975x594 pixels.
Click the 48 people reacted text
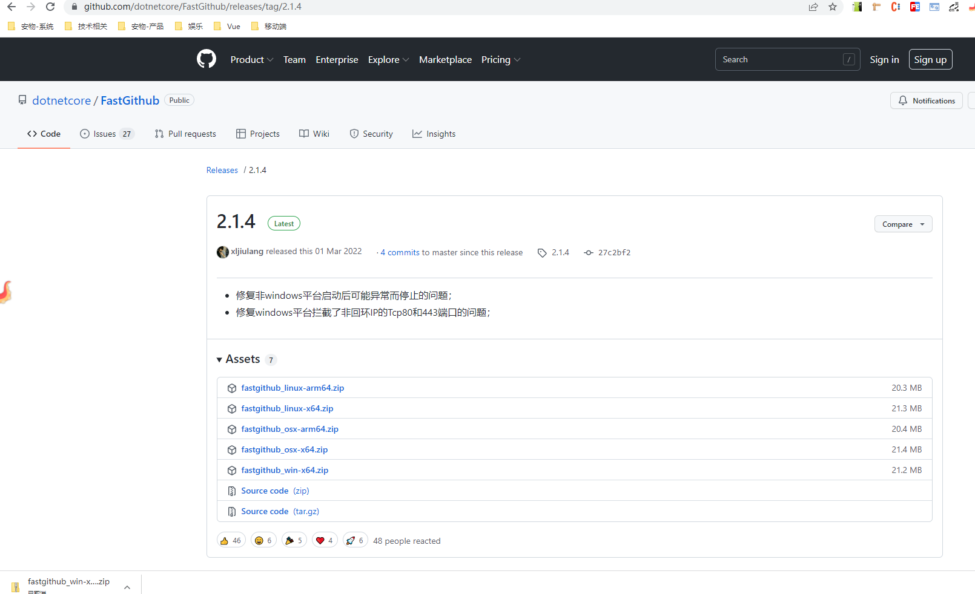coord(407,541)
